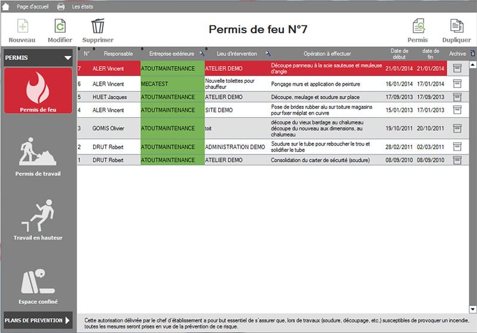
Task: Sort by Responsable column header
Action: tap(118, 54)
